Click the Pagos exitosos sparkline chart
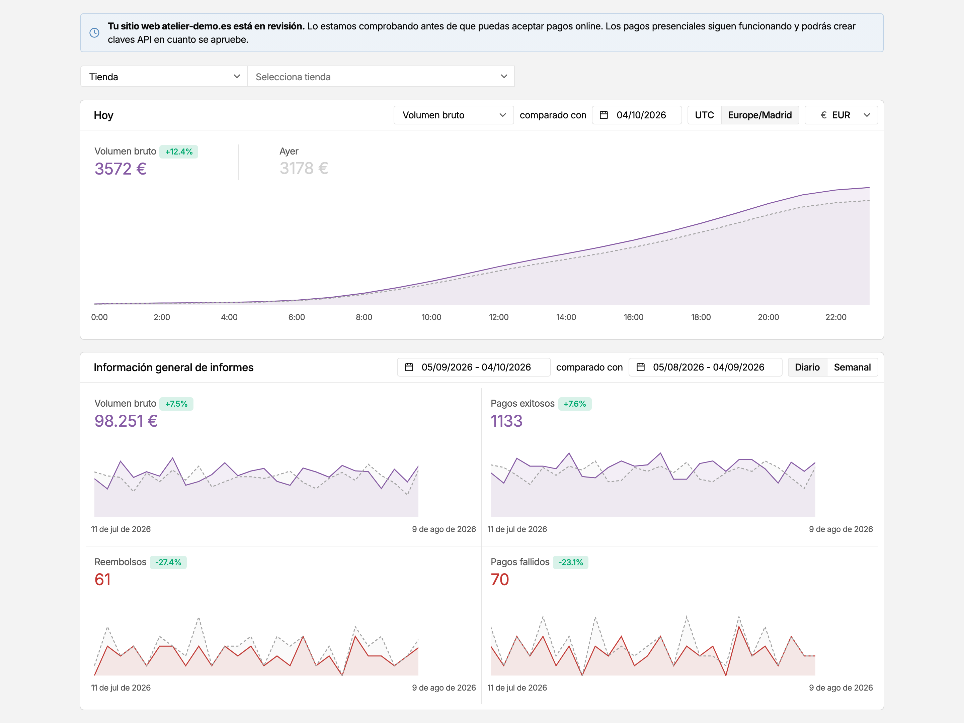 click(x=653, y=485)
